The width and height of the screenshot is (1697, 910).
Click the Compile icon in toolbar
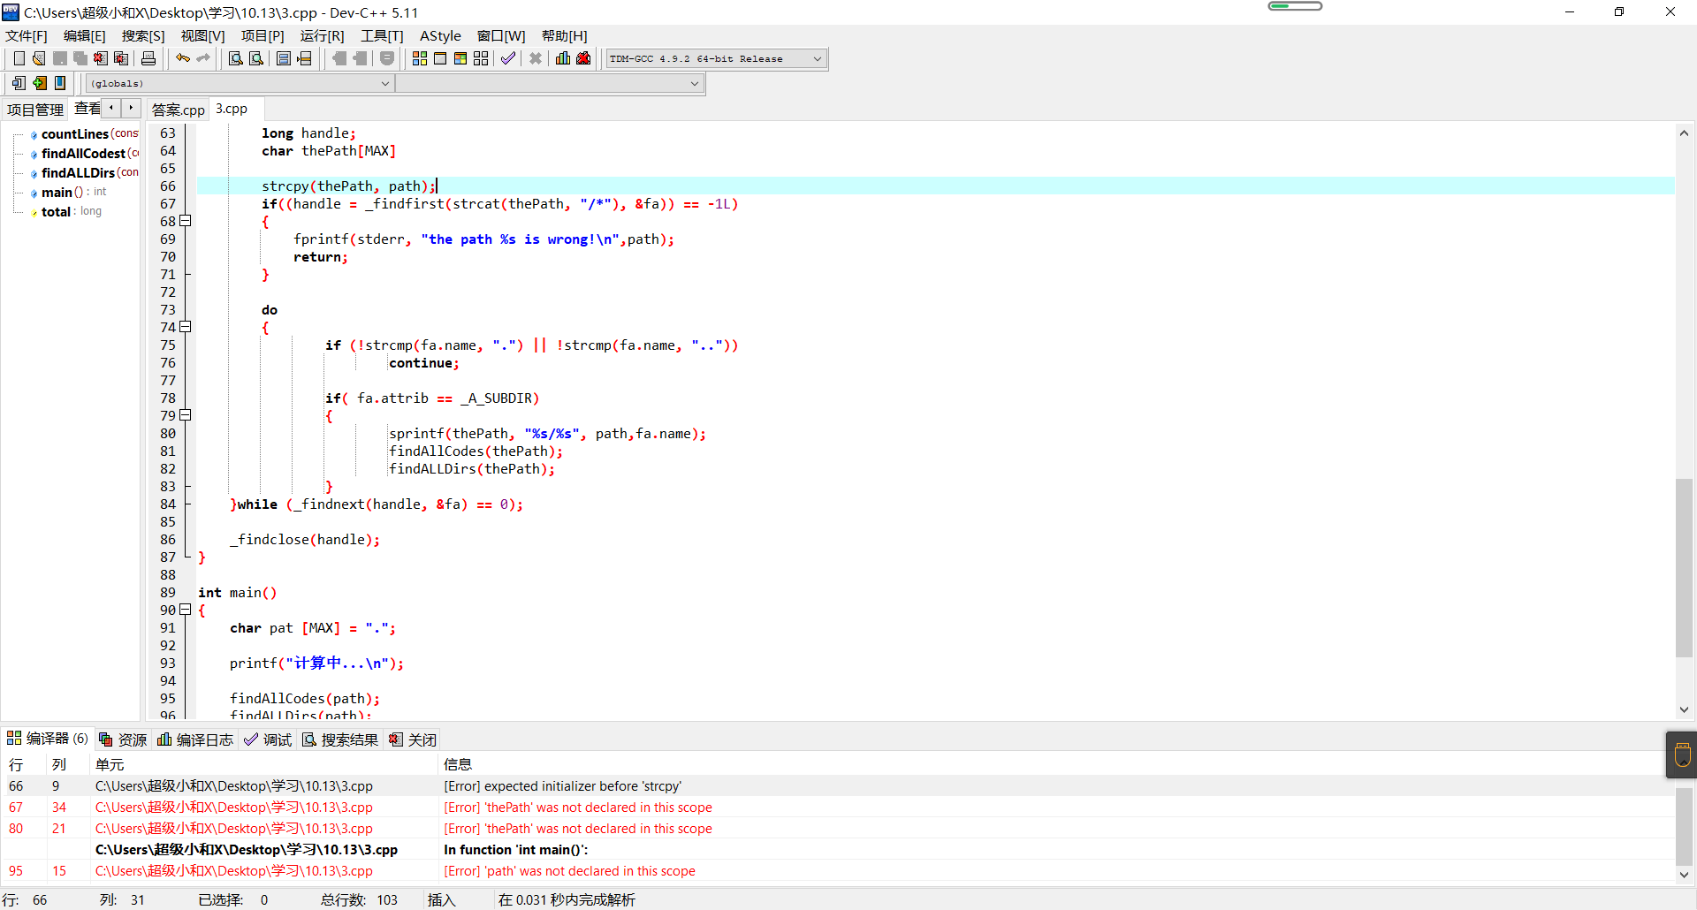(420, 58)
